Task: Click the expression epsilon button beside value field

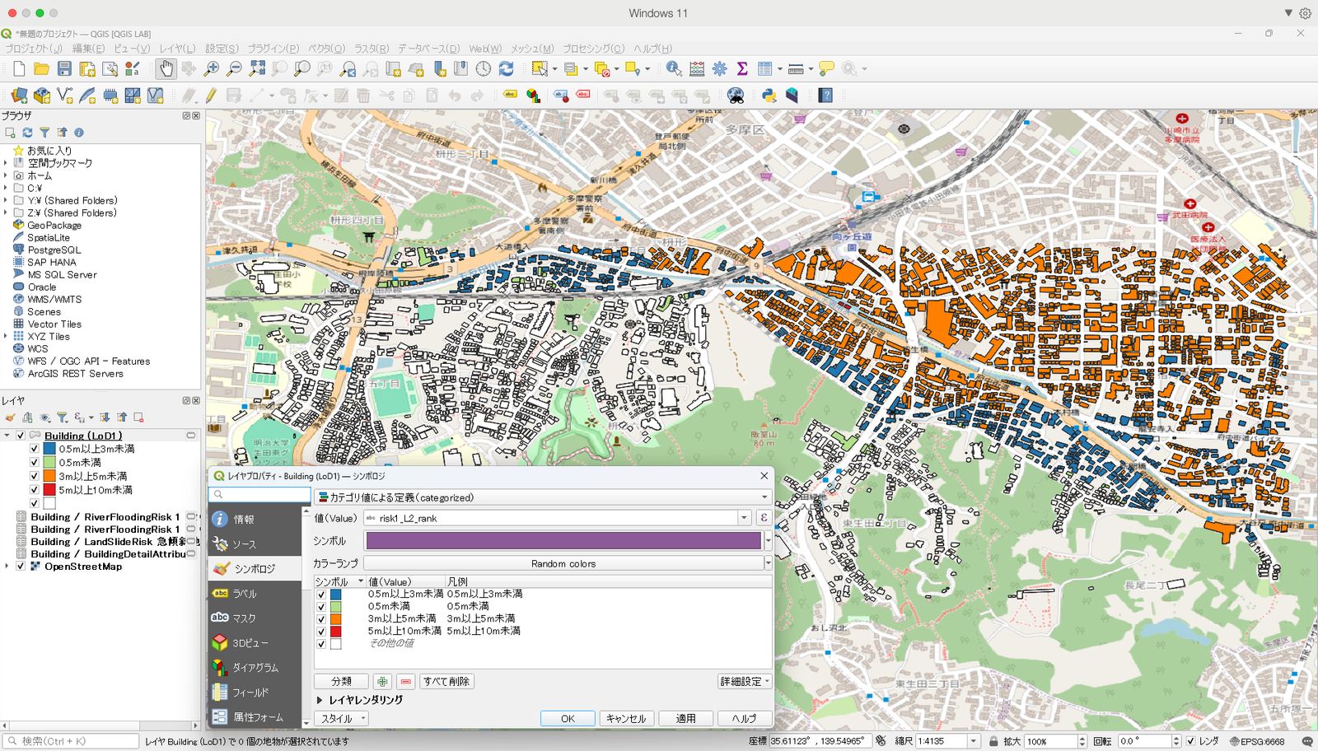Action: click(x=764, y=518)
